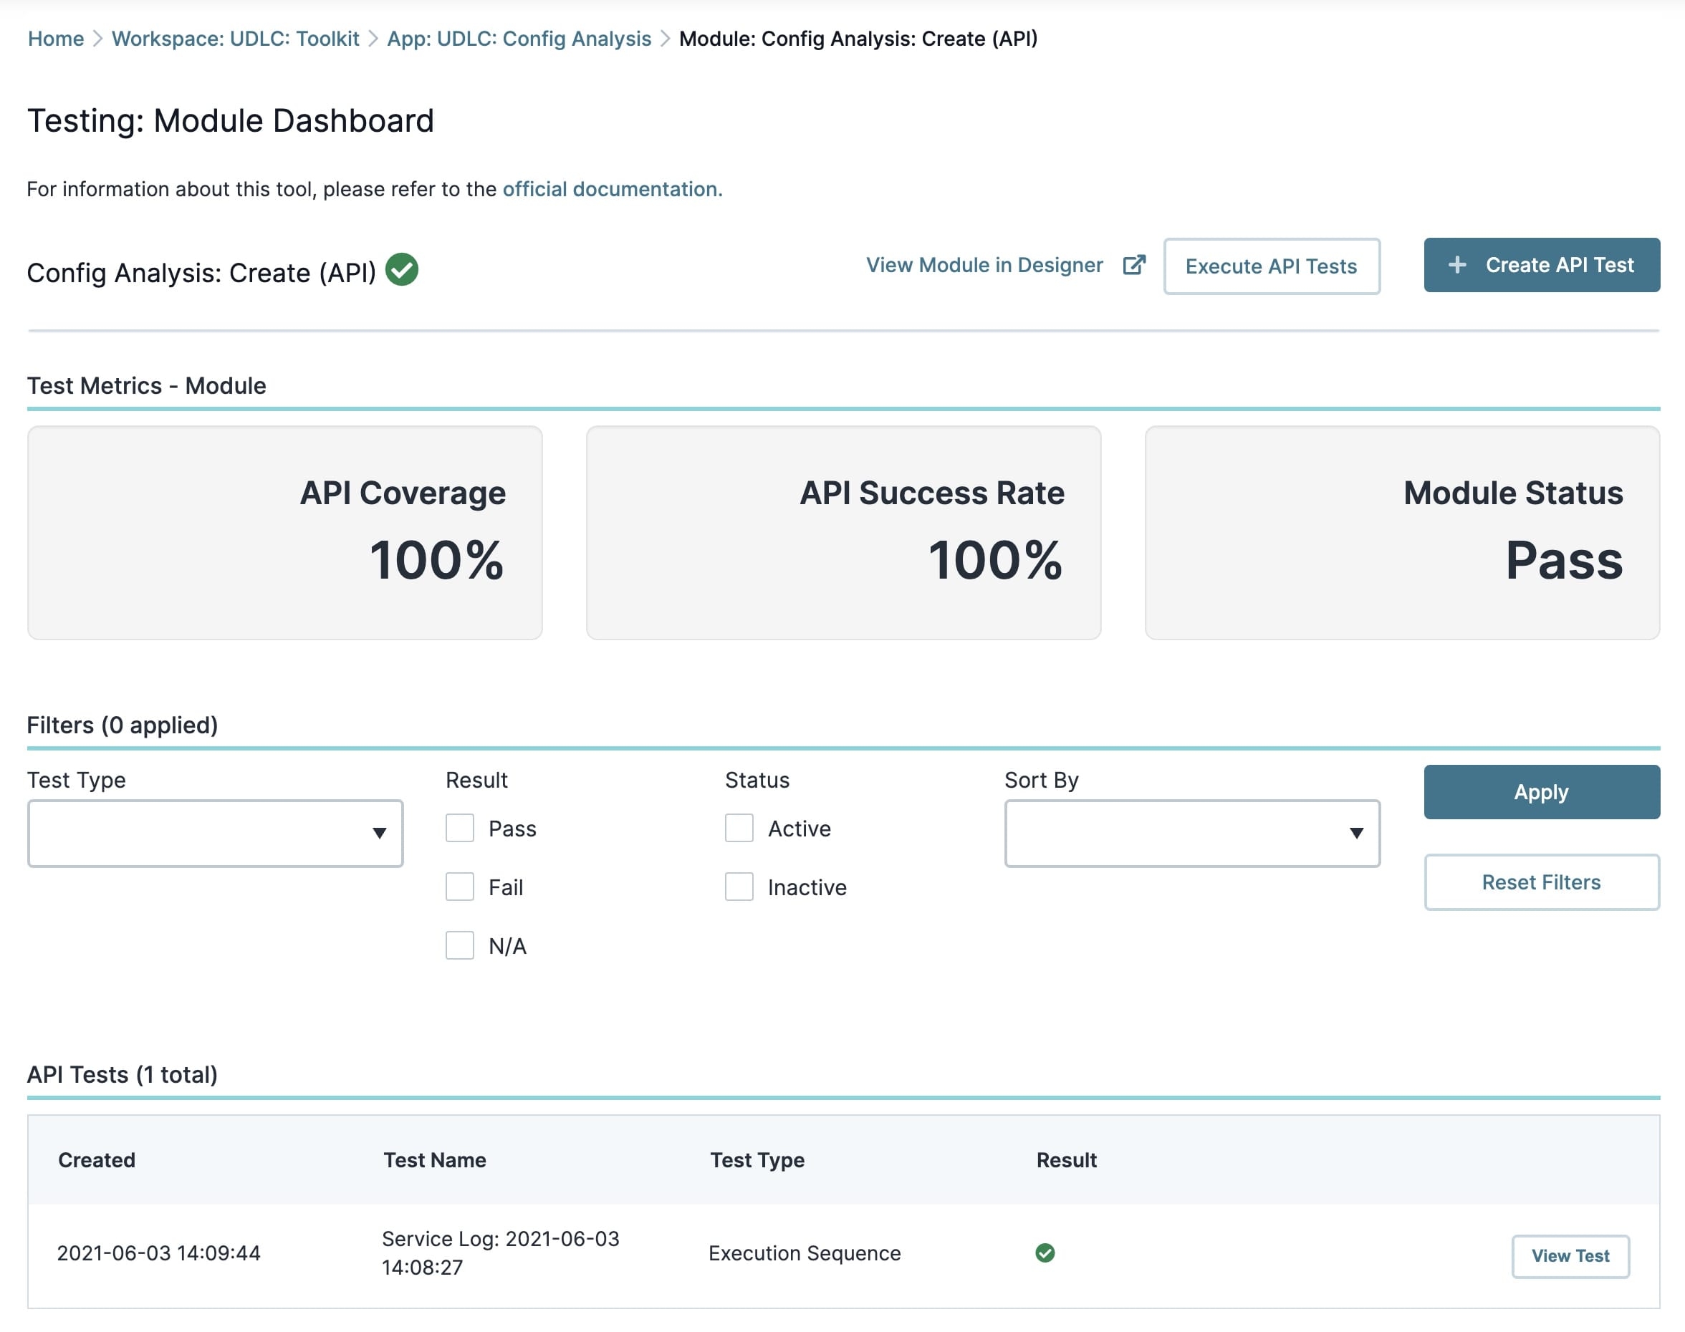
Task: Click View Module in Designer link
Action: 984,265
